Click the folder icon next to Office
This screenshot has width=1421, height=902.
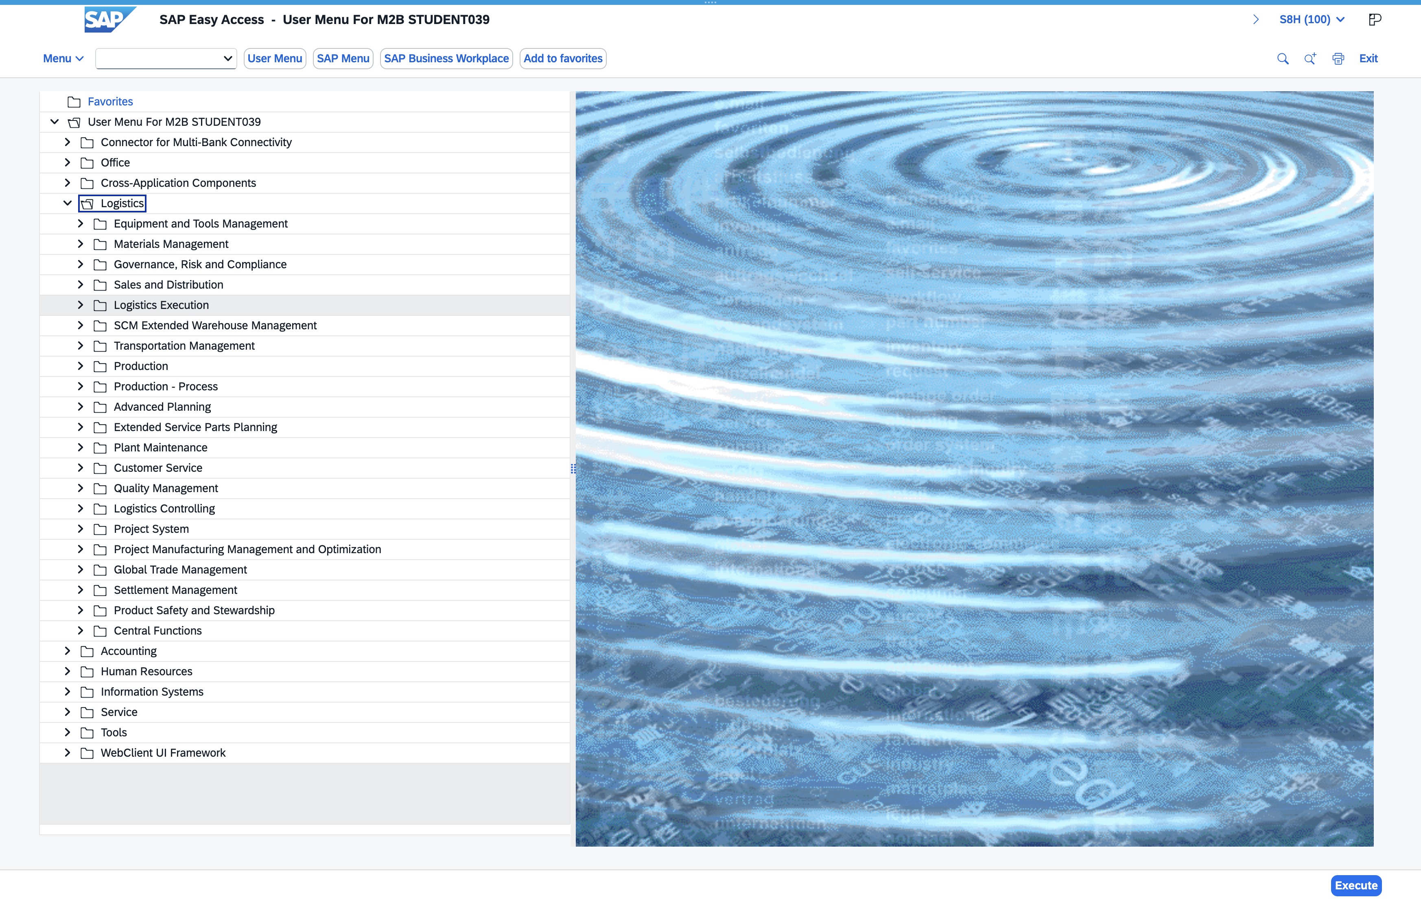[87, 163]
